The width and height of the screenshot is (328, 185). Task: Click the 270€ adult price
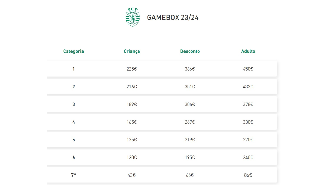[248, 140]
